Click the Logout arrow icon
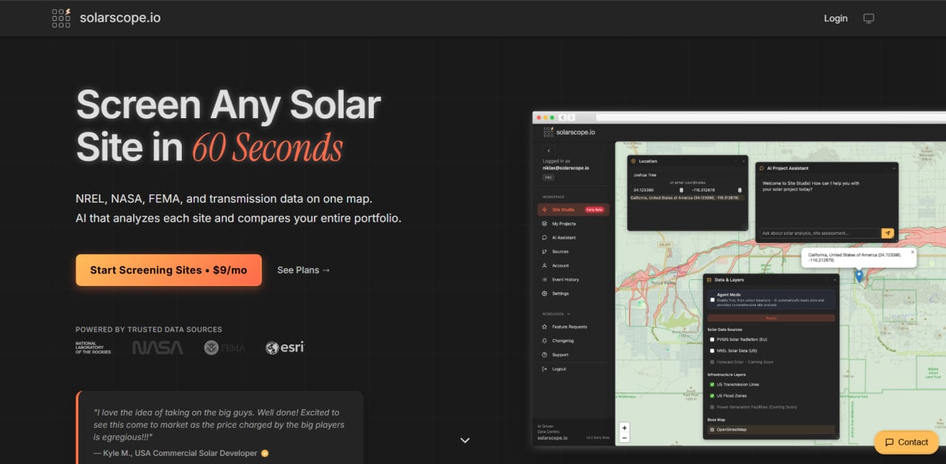This screenshot has height=464, width=946. point(545,369)
